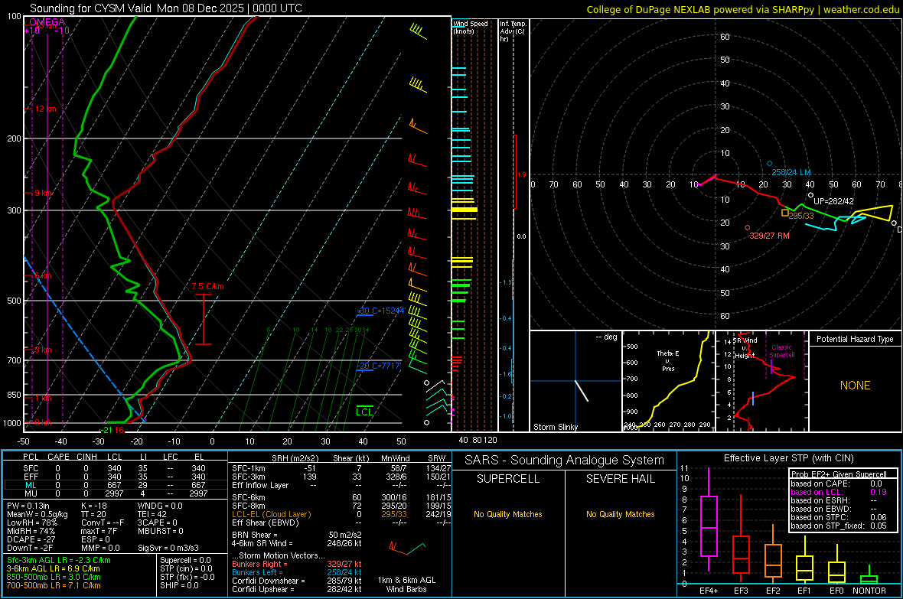The image size is (903, 599).
Task: Click the 258/24 LM hodograph label
Action: point(791,172)
